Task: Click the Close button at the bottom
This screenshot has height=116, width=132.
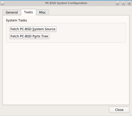Action: [x=119, y=110]
